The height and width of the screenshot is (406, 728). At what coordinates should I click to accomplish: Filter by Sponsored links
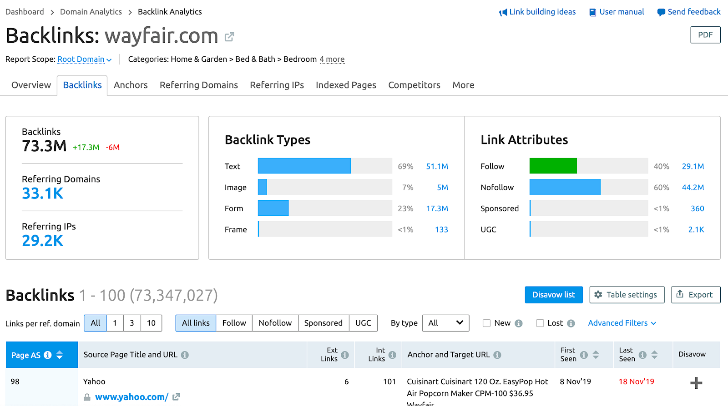coord(324,323)
